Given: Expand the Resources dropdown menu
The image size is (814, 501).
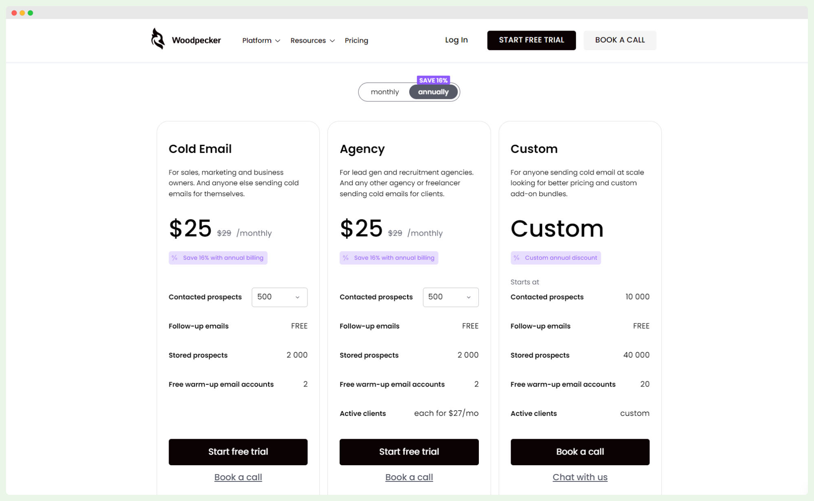Looking at the screenshot, I should (x=312, y=40).
